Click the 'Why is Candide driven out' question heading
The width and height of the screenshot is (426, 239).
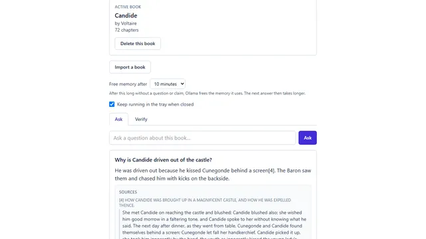[163, 160]
